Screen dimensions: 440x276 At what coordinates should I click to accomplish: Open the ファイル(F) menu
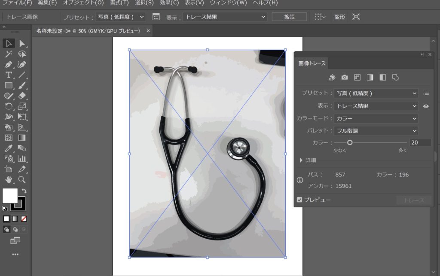17,3
